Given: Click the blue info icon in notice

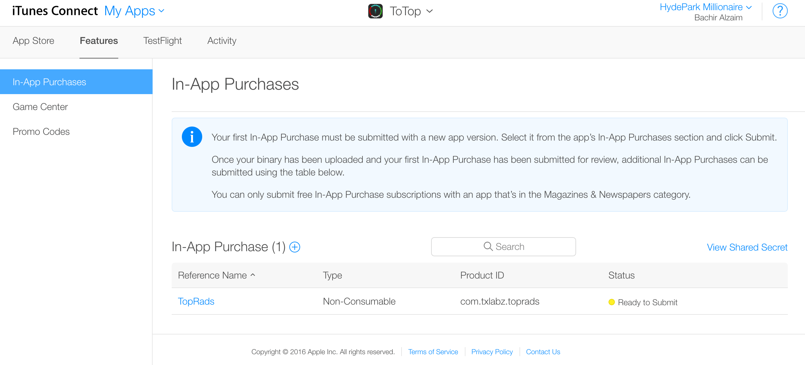Looking at the screenshot, I should 192,137.
